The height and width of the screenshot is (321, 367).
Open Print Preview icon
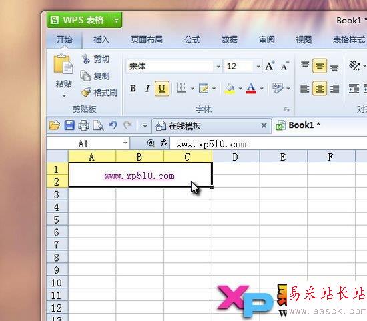(x=98, y=125)
